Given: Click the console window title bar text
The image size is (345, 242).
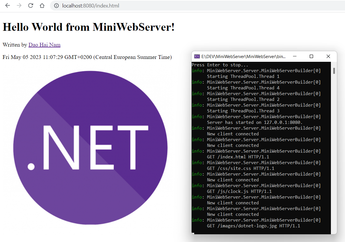Looking at the screenshot, I should (244, 56).
